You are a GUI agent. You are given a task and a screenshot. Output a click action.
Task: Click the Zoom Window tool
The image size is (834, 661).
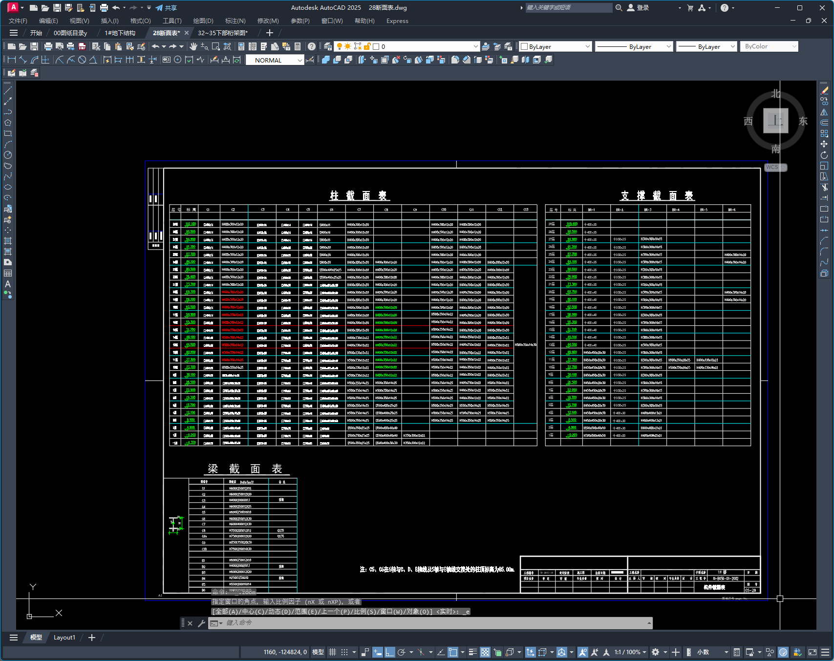(216, 46)
